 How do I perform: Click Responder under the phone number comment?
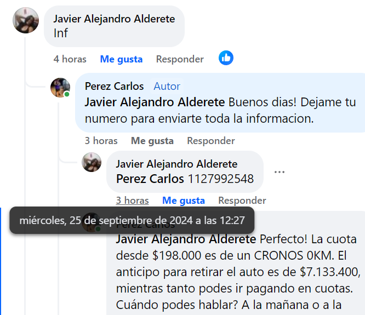coord(242,201)
